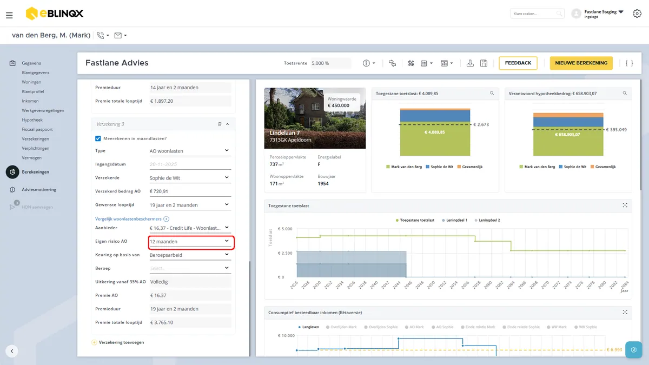Expand the Consumptief besteedbaar inkomen chart fullscreen
This screenshot has width=649, height=365.
coord(625,312)
